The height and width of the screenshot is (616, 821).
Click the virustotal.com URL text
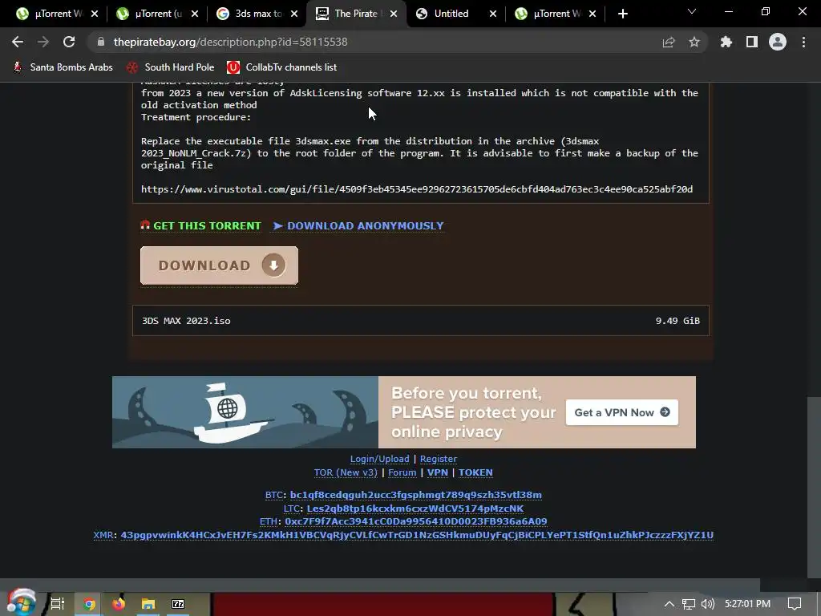point(417,189)
